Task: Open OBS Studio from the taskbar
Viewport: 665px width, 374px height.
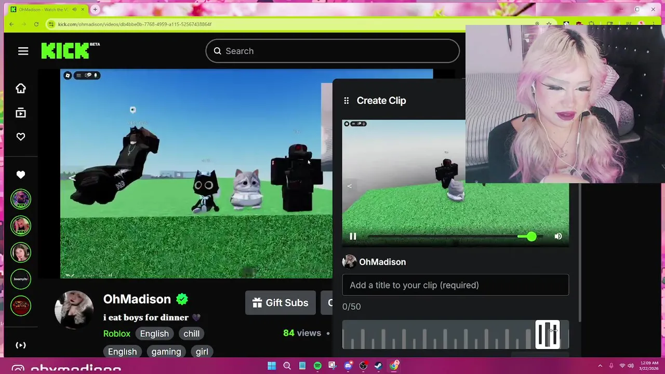Action: (x=363, y=366)
